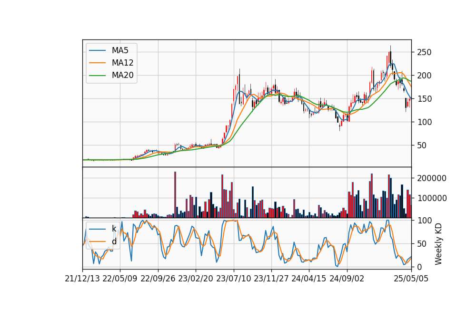Click the 24/09/02 date tick label

pyautogui.click(x=347, y=279)
